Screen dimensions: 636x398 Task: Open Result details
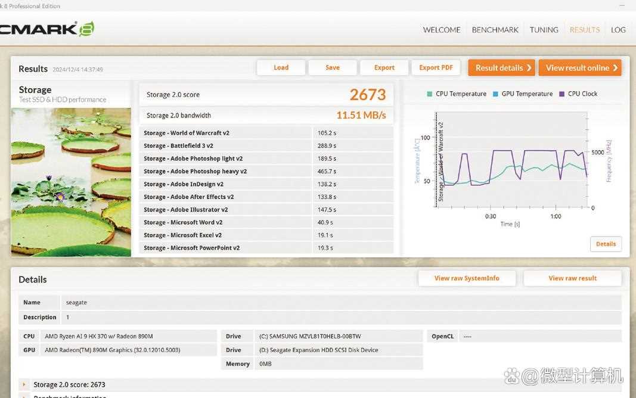coord(501,68)
